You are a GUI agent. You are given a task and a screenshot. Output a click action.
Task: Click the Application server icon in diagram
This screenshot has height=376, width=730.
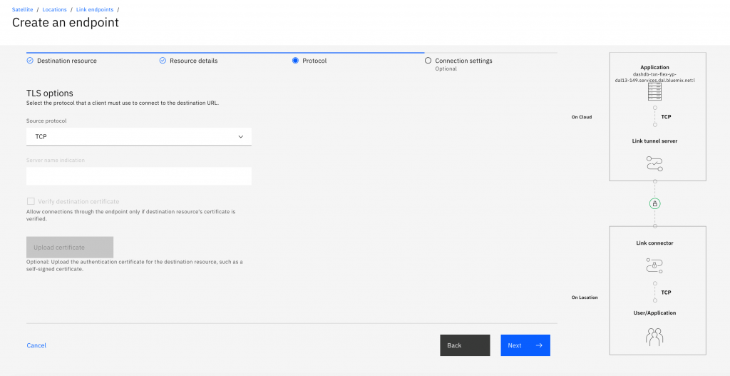(x=654, y=93)
